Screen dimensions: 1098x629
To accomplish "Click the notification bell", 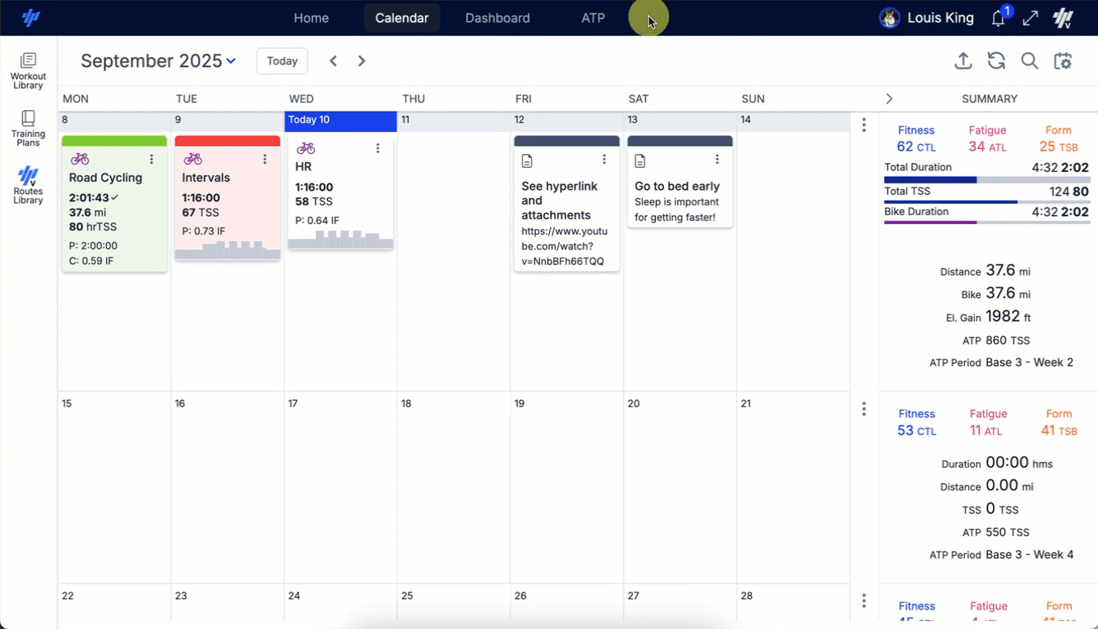I will coord(998,17).
